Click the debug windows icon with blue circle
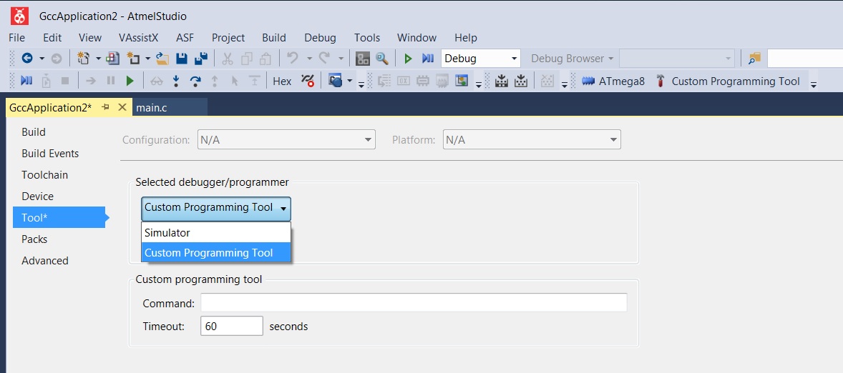This screenshot has height=373, width=843. coord(336,81)
